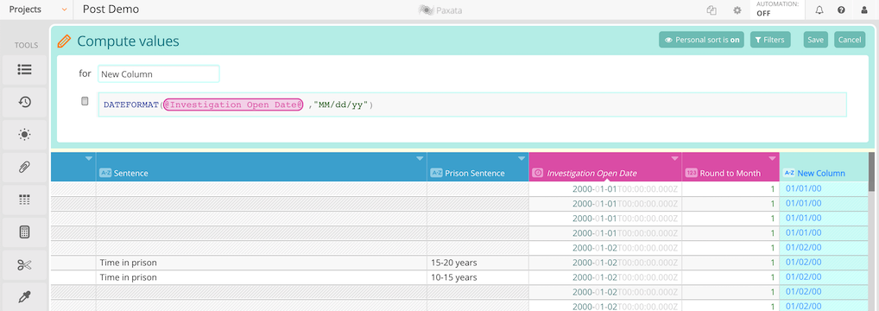Select the New Column header
The width and height of the screenshot is (879, 311).
pyautogui.click(x=824, y=167)
